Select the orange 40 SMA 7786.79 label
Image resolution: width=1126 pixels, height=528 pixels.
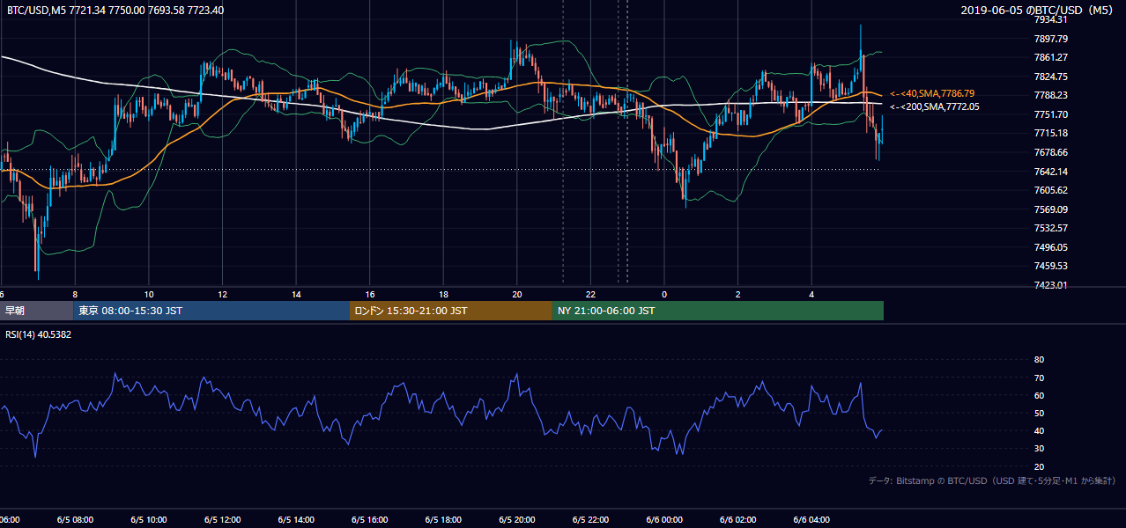pyautogui.click(x=932, y=93)
